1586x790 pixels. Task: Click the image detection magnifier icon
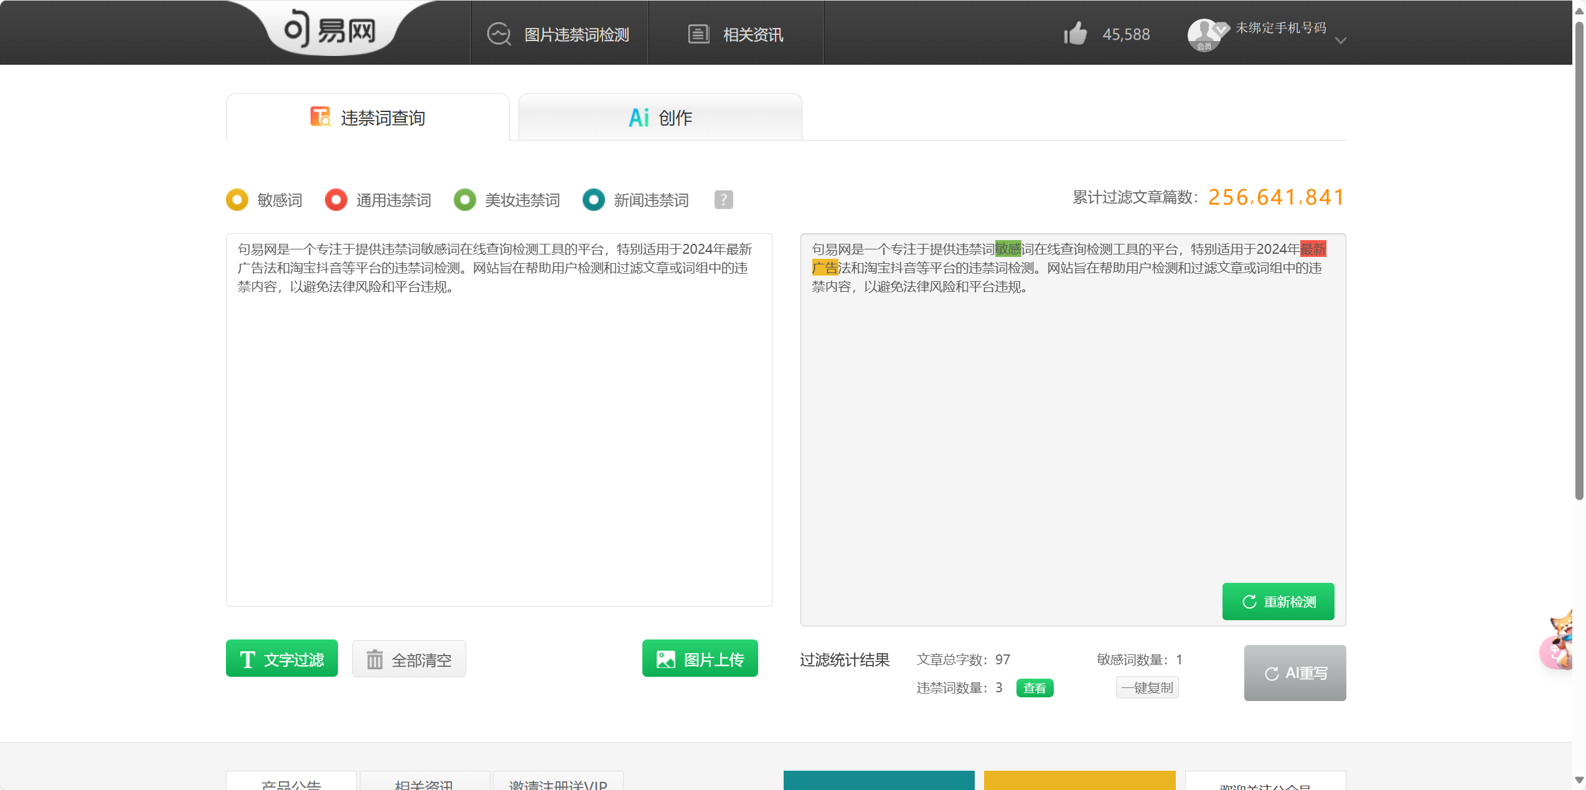tap(499, 34)
